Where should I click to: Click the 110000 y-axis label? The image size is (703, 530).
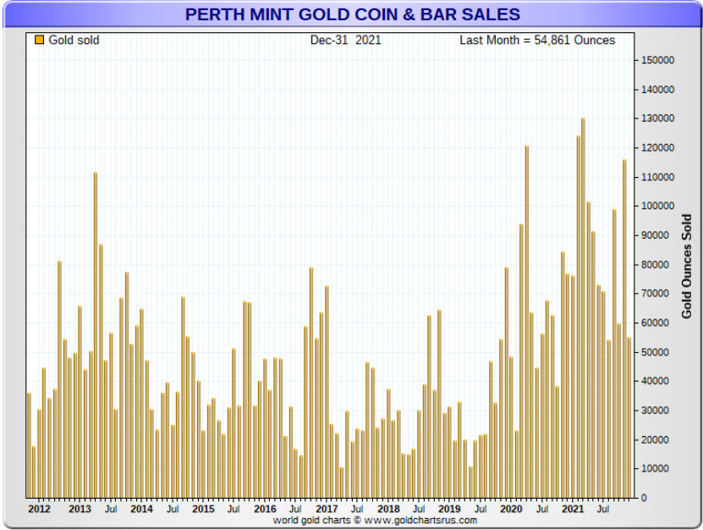click(657, 177)
